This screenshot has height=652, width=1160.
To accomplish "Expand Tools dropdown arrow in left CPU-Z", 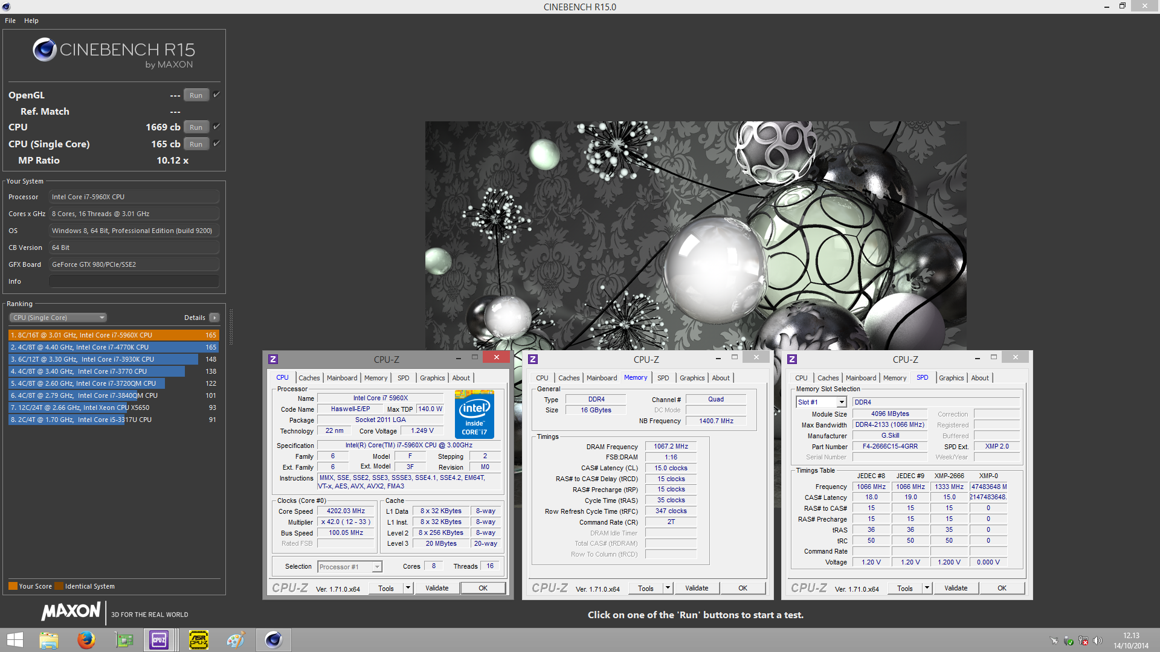I will 408,588.
